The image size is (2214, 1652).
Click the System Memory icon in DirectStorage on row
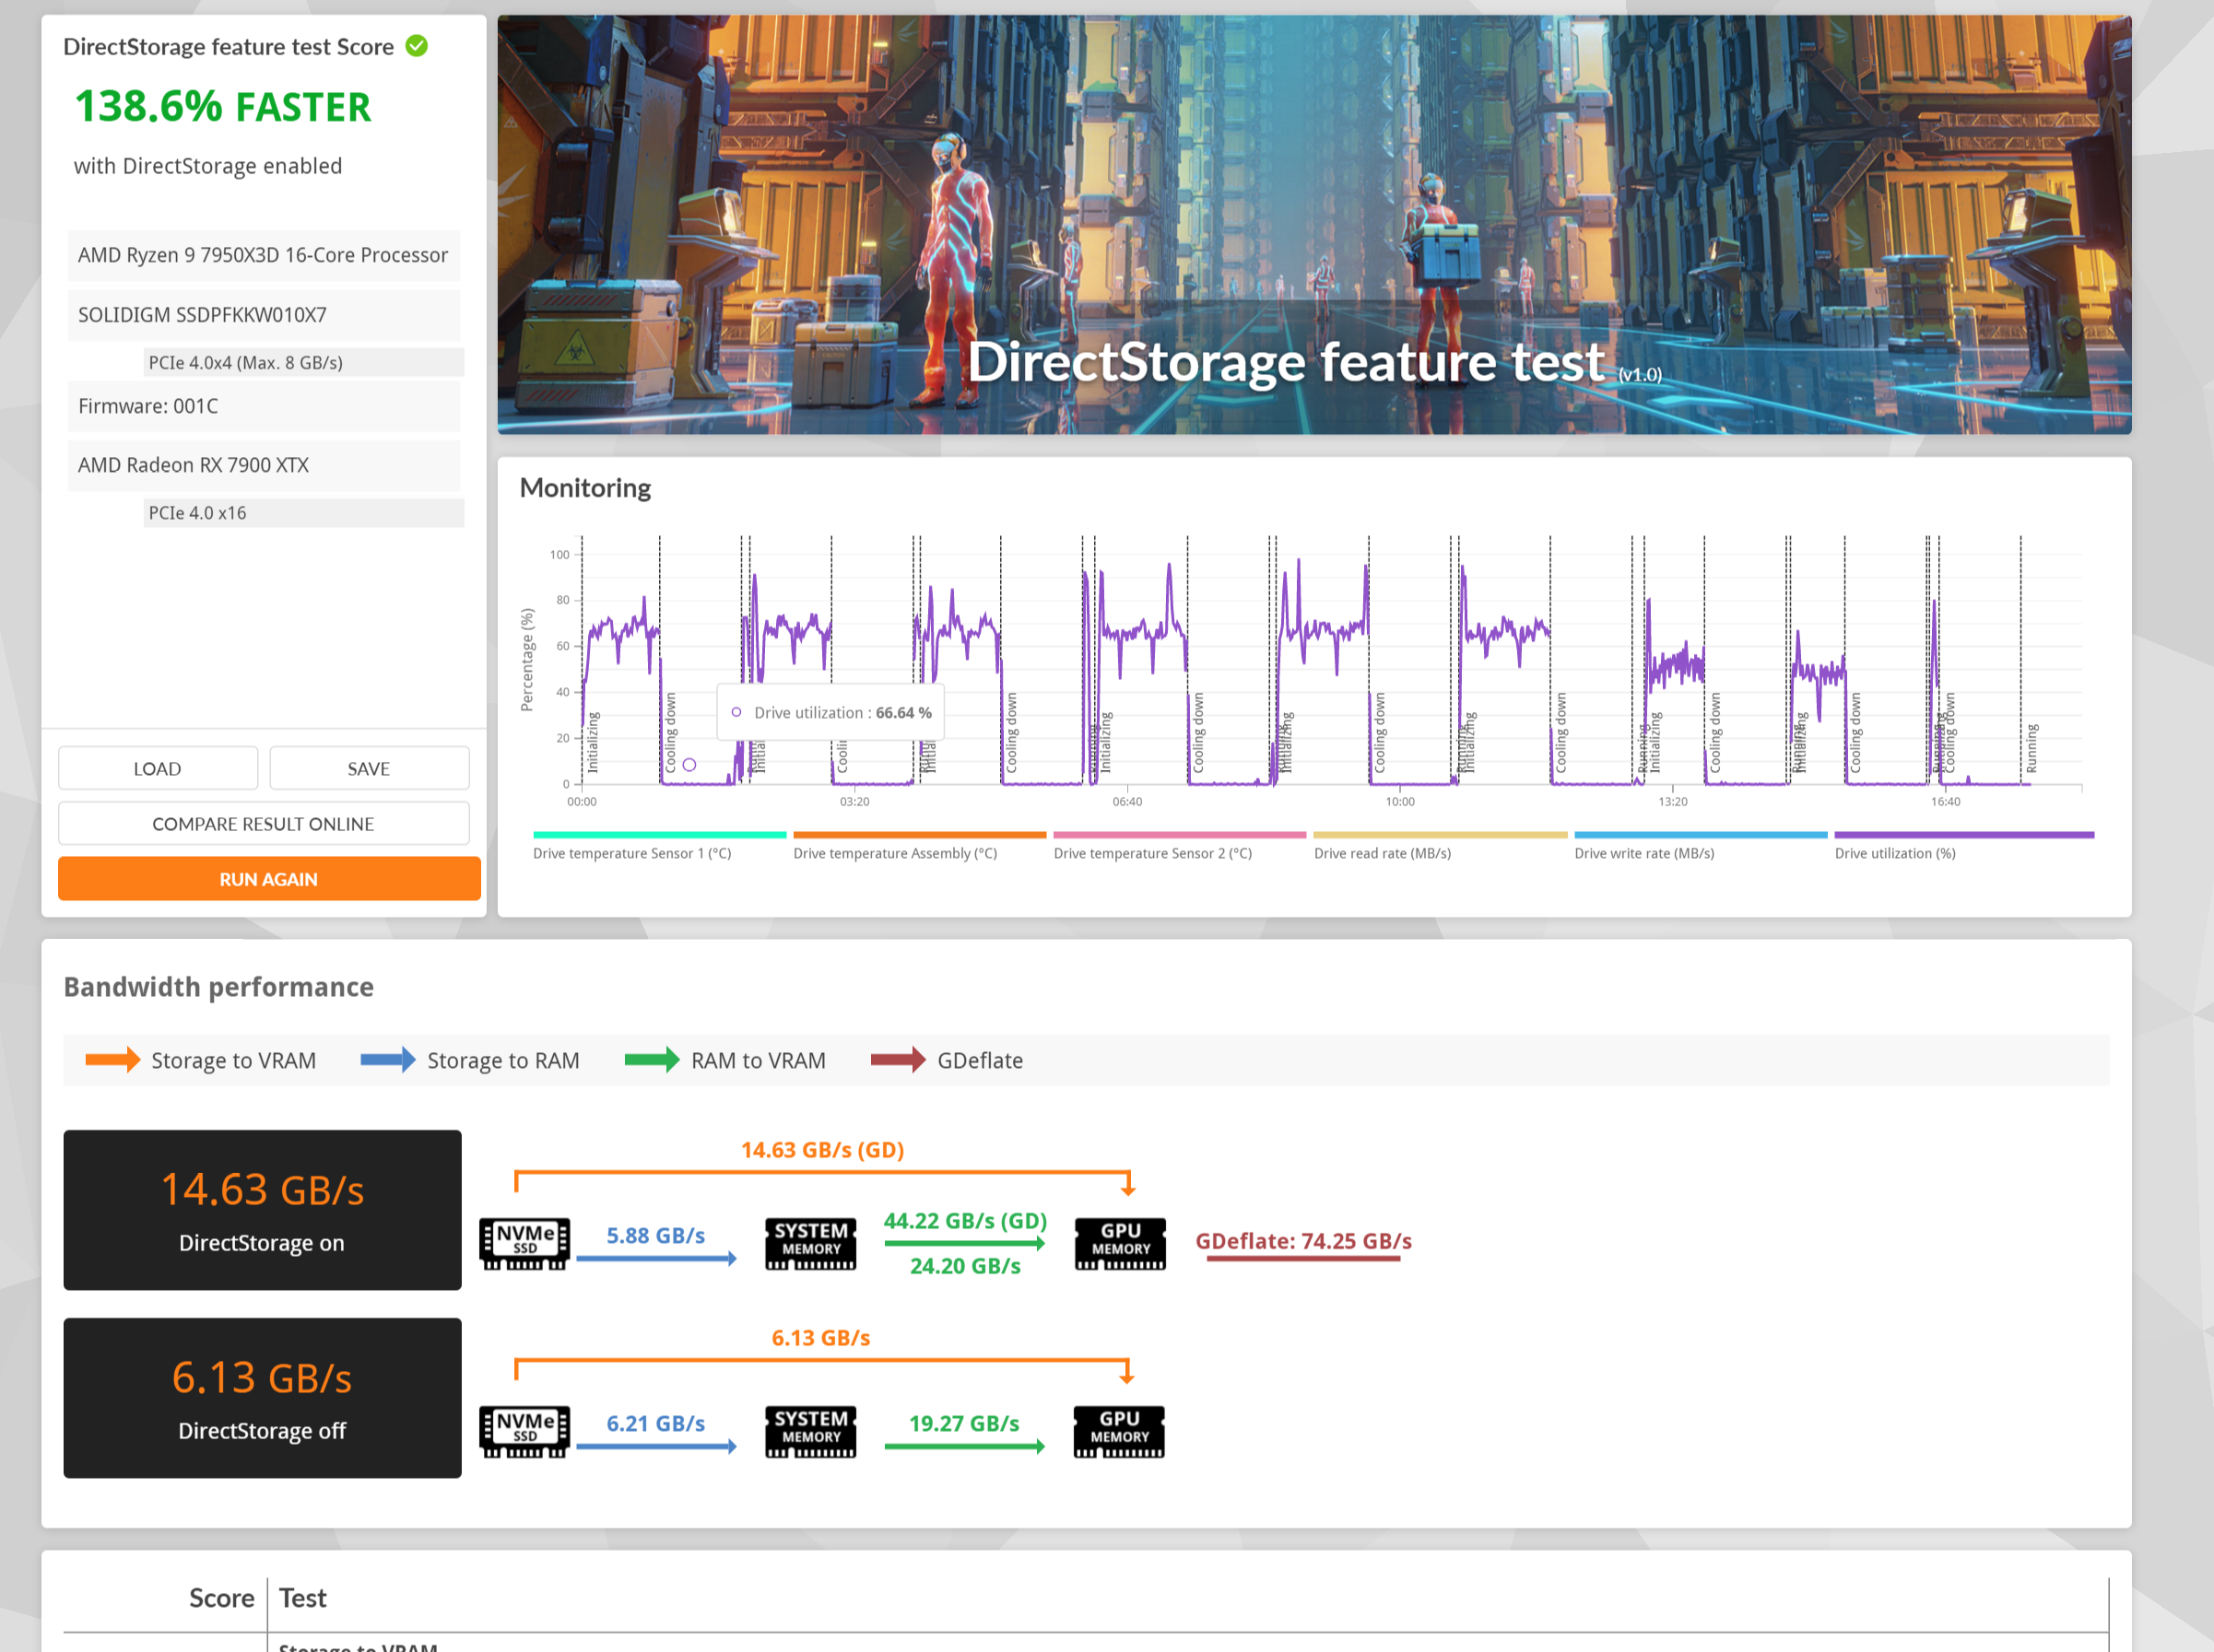point(810,1243)
